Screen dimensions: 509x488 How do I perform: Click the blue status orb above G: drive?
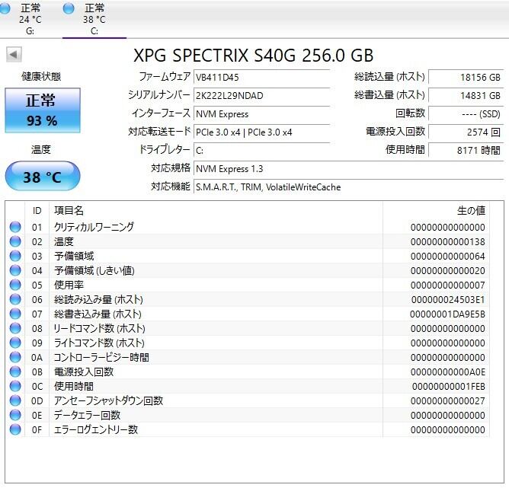click(x=6, y=8)
